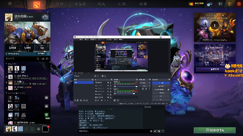Screen dimensions: 243x136
Task: Click OBS transition duration stepper arrows
Action: click(149, 86)
